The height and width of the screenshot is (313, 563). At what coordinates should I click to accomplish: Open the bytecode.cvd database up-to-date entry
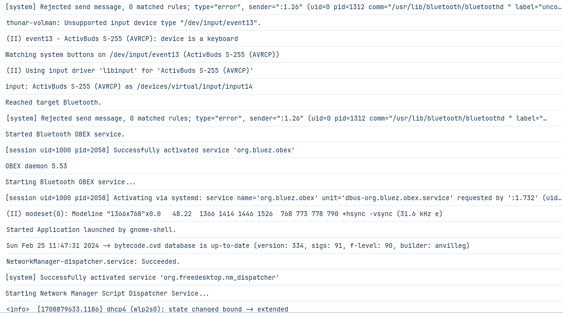(x=281, y=245)
